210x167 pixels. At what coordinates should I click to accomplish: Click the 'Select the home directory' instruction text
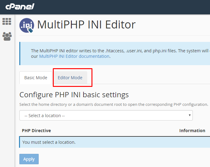pyautogui.click(x=114, y=104)
